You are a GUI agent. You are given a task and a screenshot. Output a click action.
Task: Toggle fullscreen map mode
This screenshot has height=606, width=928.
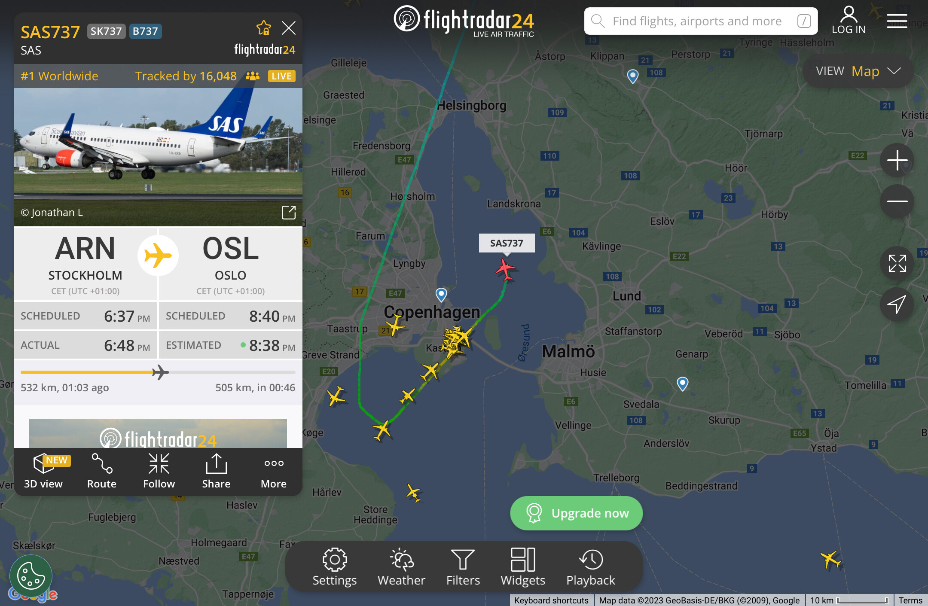[897, 263]
